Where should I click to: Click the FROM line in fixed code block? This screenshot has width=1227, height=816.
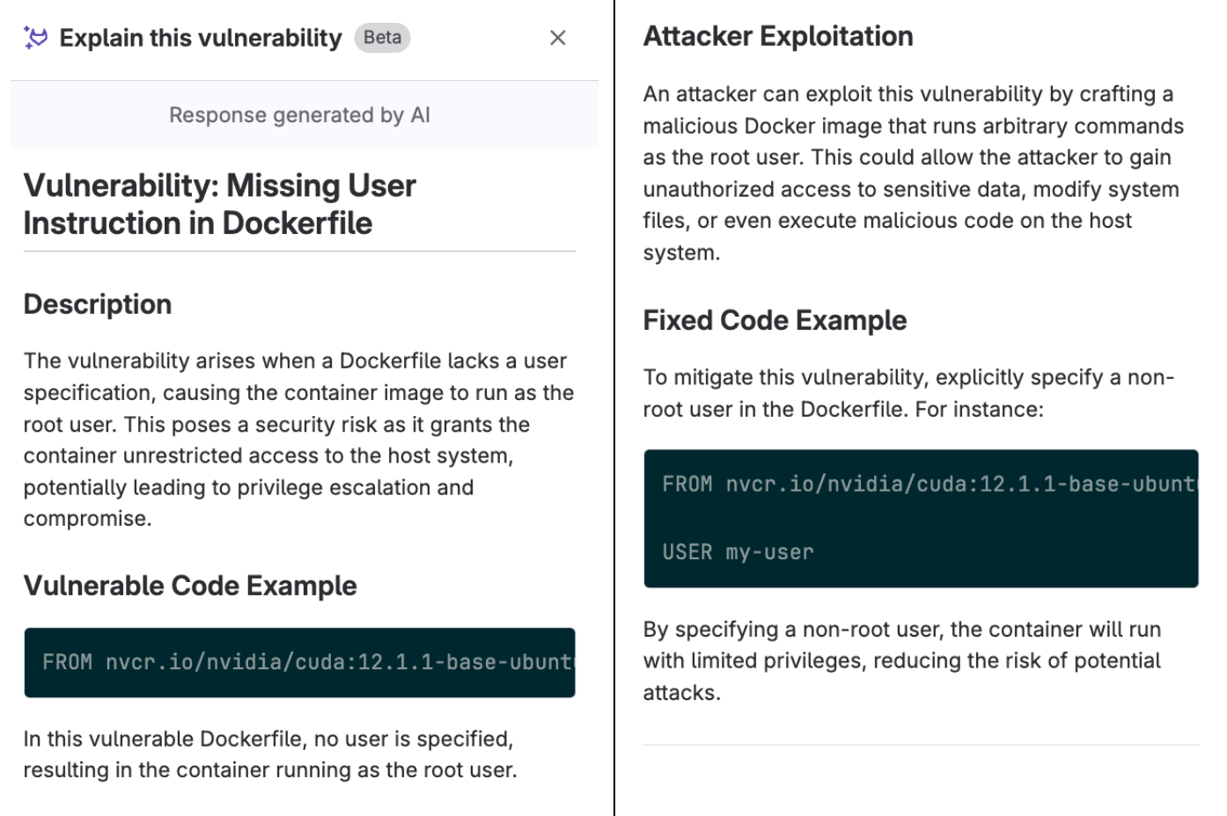(x=929, y=484)
